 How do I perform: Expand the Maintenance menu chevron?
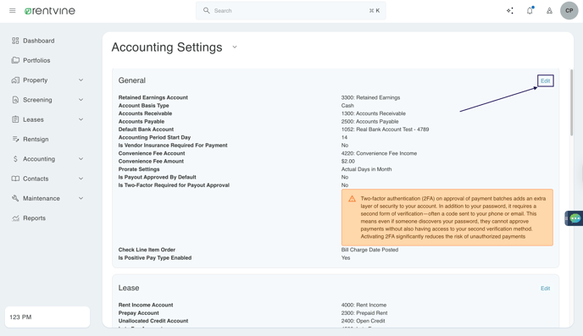81,198
